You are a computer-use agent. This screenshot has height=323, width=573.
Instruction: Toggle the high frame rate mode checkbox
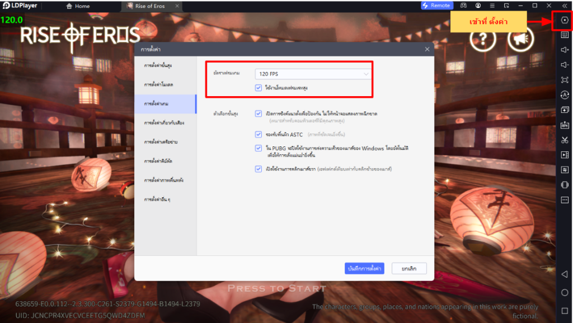259,88
